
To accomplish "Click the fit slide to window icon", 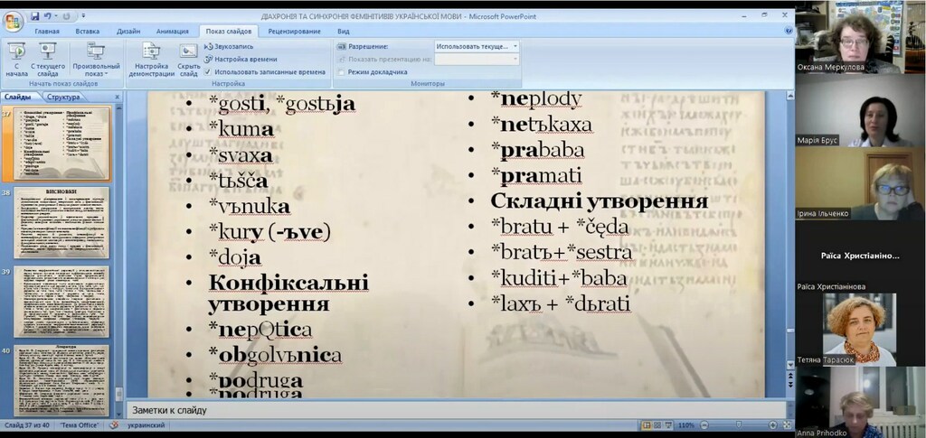I will click(785, 424).
